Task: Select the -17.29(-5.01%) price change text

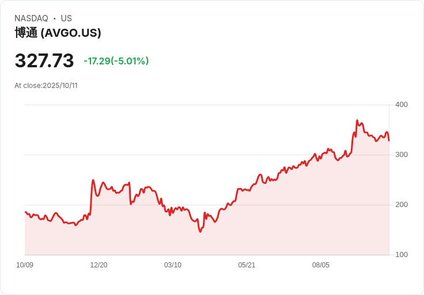Action: click(116, 61)
